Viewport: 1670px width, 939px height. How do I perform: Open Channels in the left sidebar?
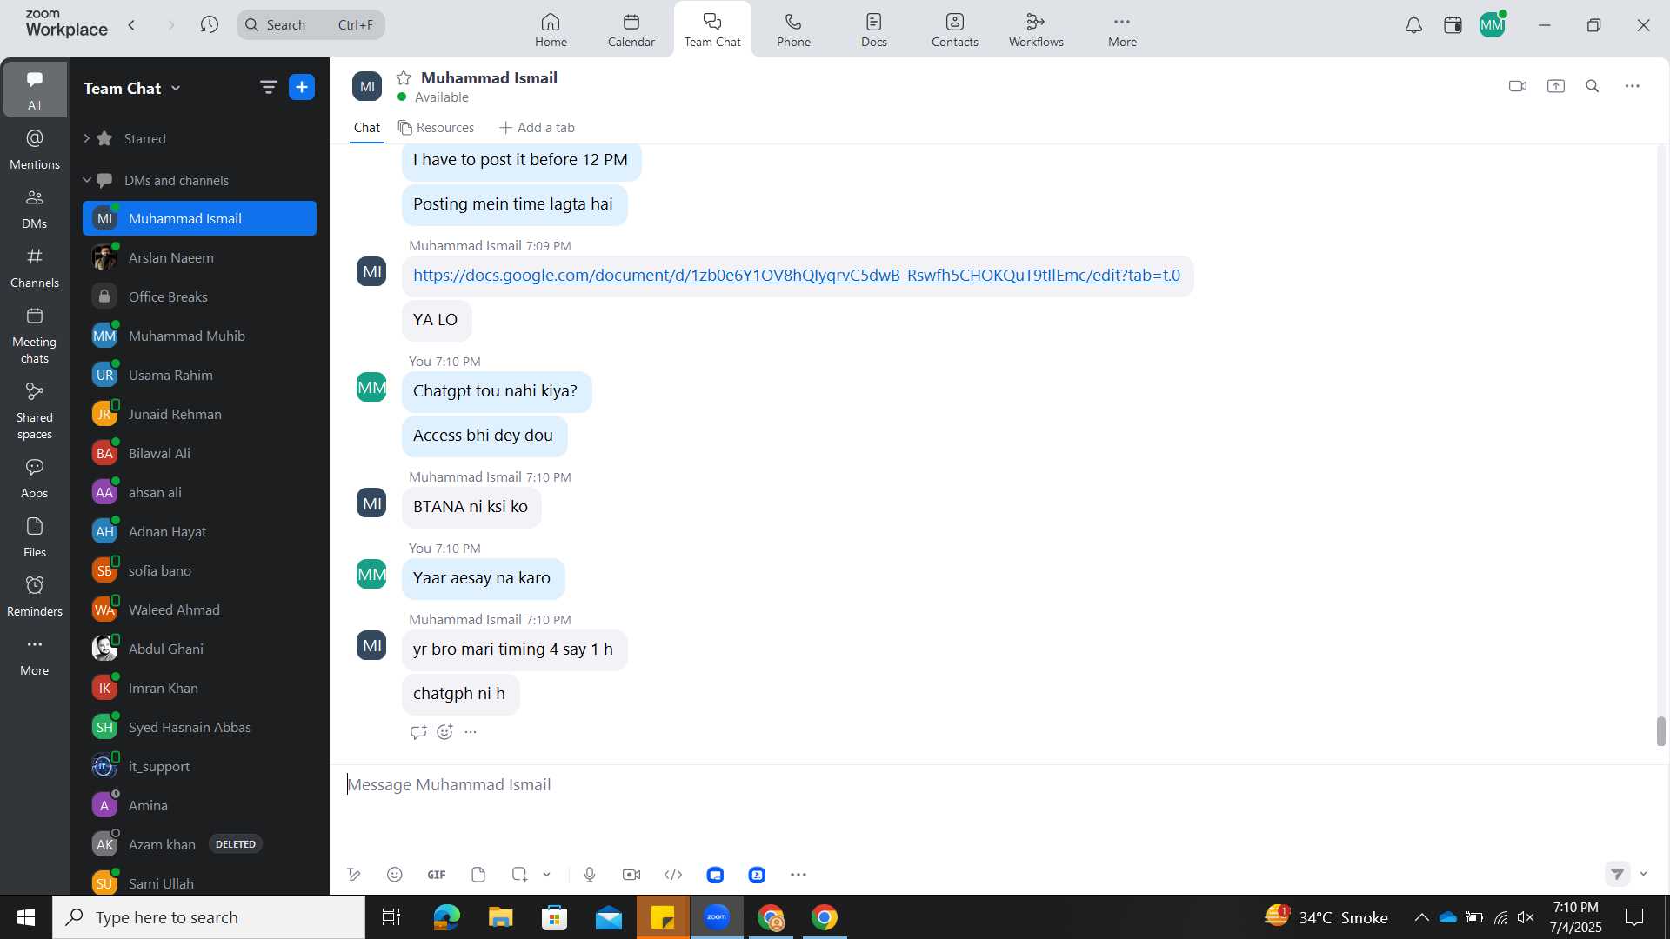click(35, 268)
